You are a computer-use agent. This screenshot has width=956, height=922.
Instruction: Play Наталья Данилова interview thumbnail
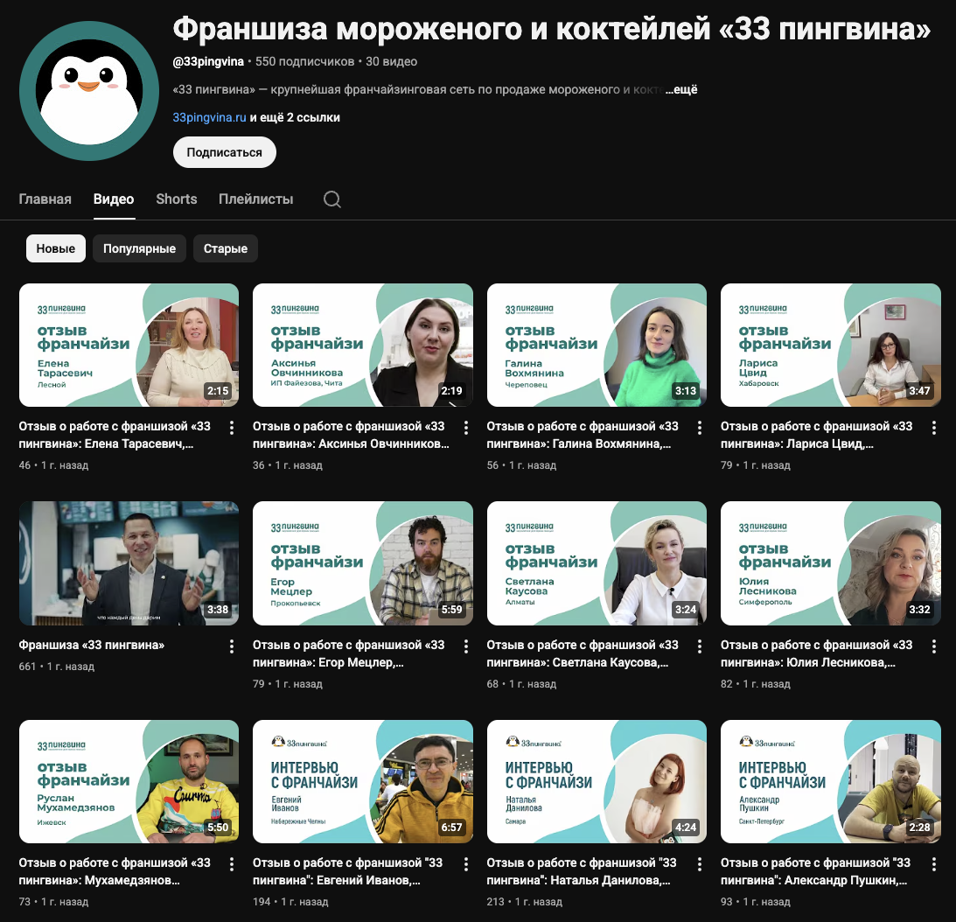click(x=597, y=782)
